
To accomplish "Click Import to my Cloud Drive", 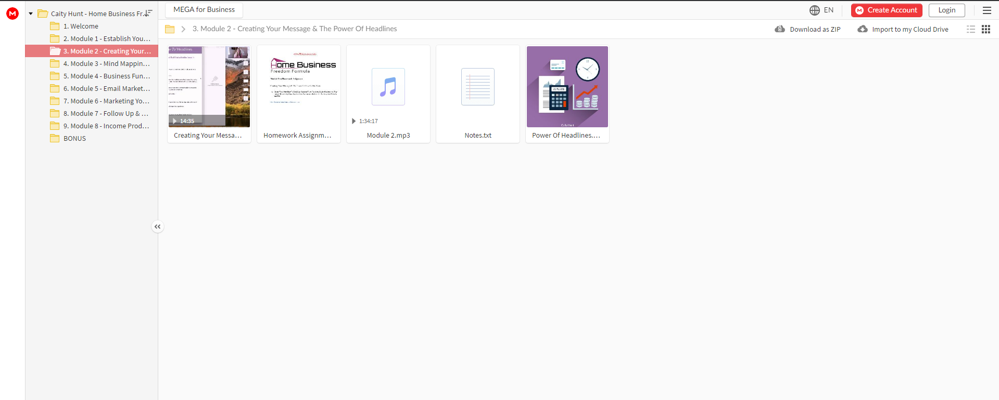I will point(903,29).
